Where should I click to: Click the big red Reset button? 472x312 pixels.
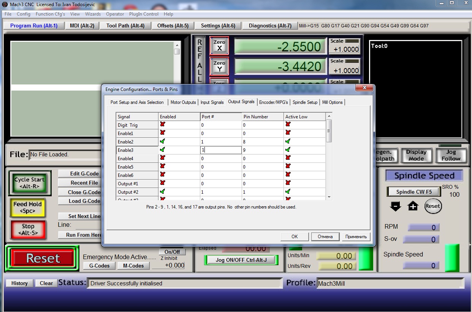[x=43, y=258]
